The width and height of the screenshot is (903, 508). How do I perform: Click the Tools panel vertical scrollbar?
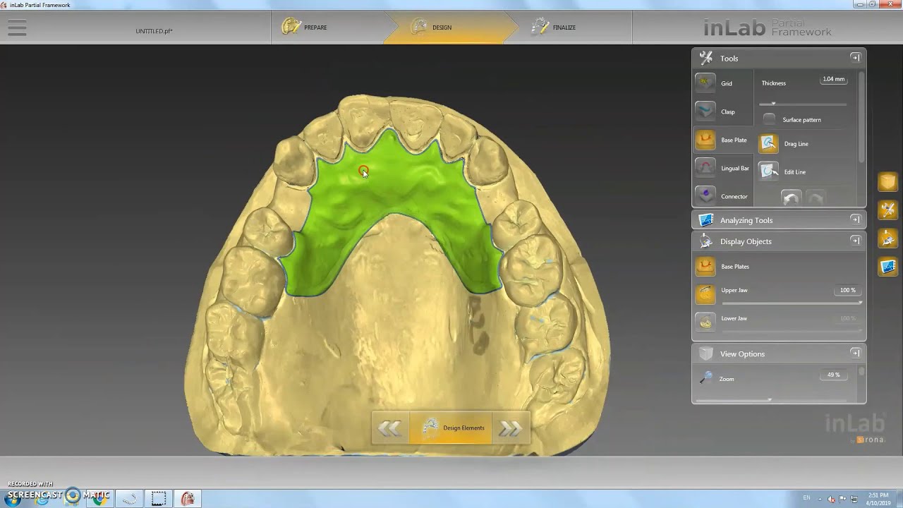click(x=861, y=116)
